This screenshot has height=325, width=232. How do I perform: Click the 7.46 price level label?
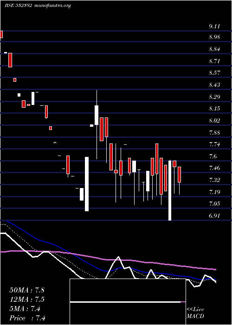point(214,168)
